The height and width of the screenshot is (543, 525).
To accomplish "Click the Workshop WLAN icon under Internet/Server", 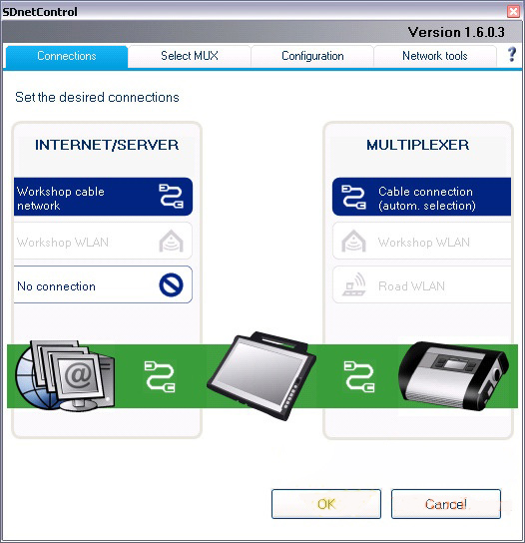I will pyautogui.click(x=171, y=241).
